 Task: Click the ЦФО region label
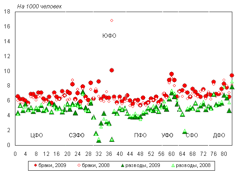pos(36,135)
